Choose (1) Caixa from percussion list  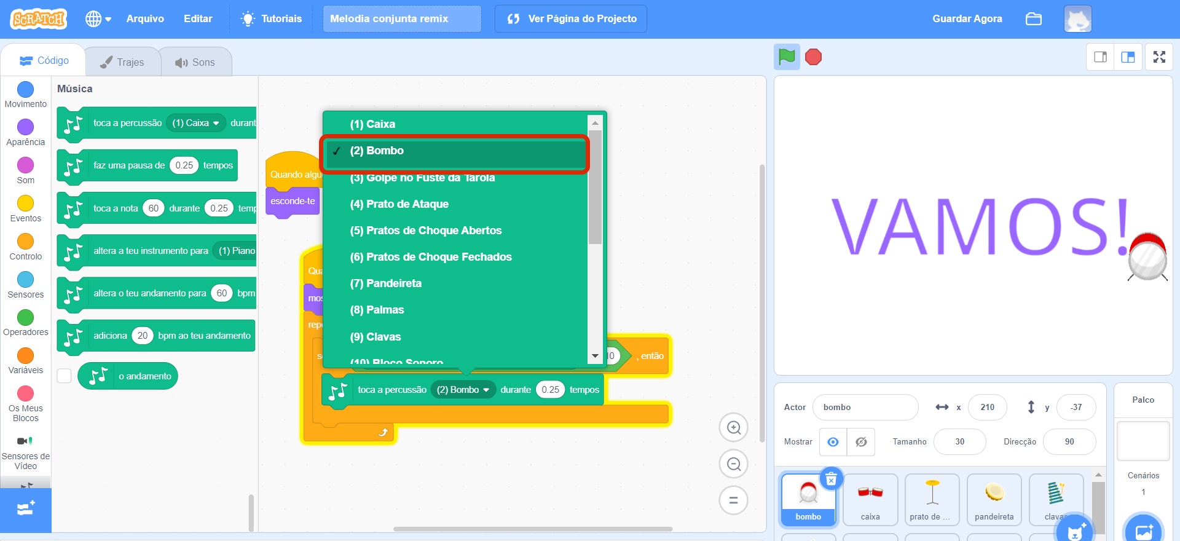[455, 124]
